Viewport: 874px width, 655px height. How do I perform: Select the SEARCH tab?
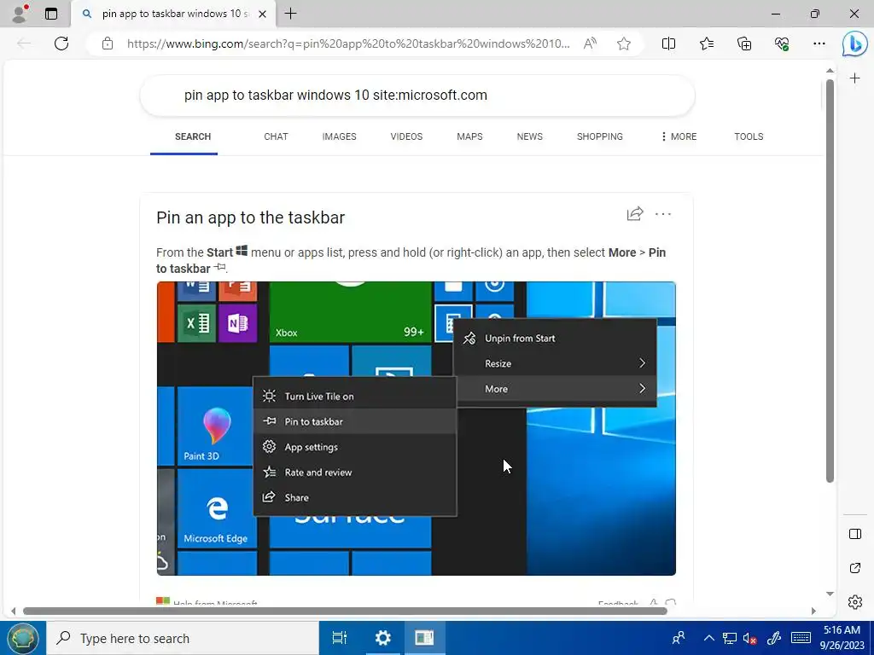point(192,136)
